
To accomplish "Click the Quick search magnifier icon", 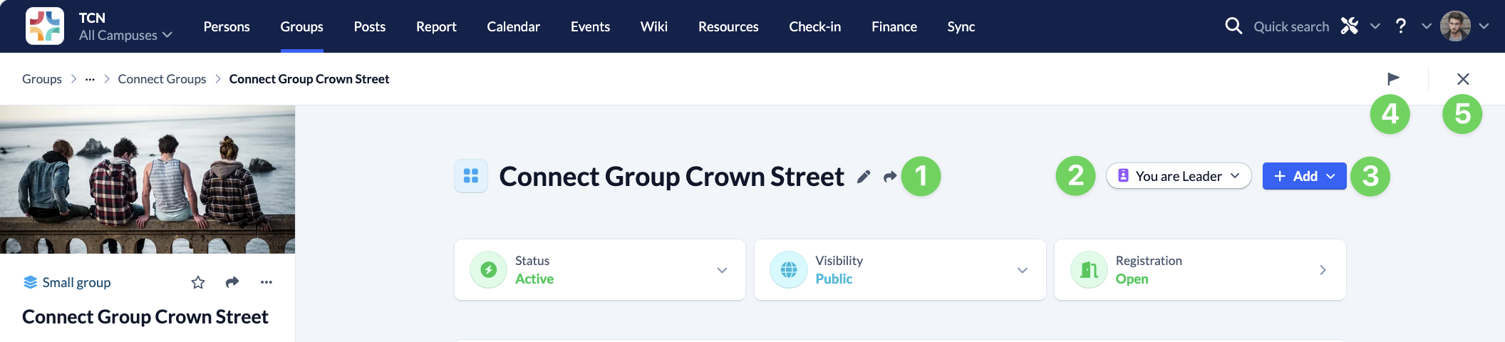I will click(1234, 26).
